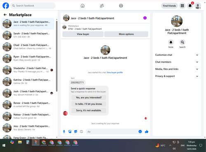Click the message bubble '2083902771'
This screenshot has width=206, height=152.
click(x=77, y=82)
